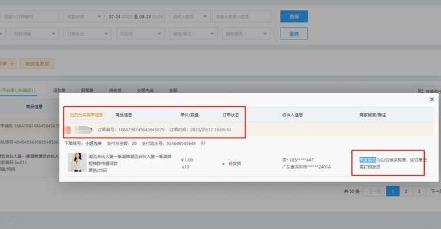The width and height of the screenshot is (441, 229).
Task: Click the quantity x10
Action: point(186,167)
